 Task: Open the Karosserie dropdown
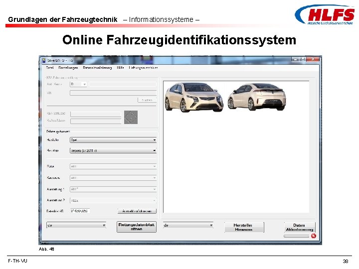pos(113,178)
